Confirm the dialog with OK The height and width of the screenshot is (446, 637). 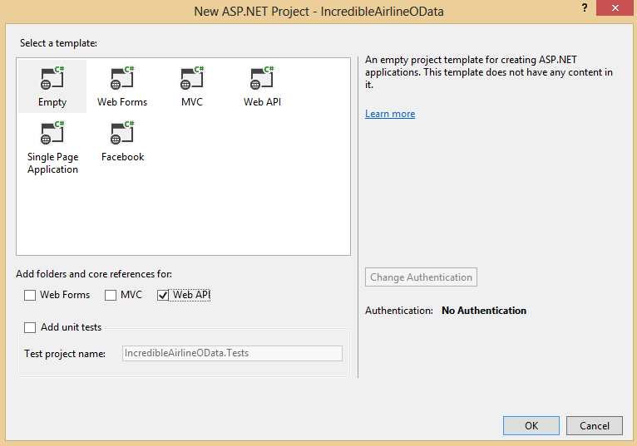click(x=531, y=426)
